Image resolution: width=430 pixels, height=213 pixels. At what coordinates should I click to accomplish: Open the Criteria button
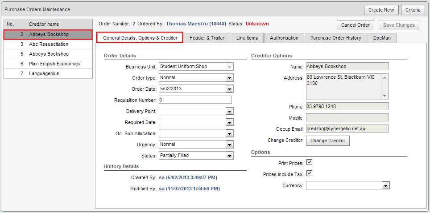(413, 10)
